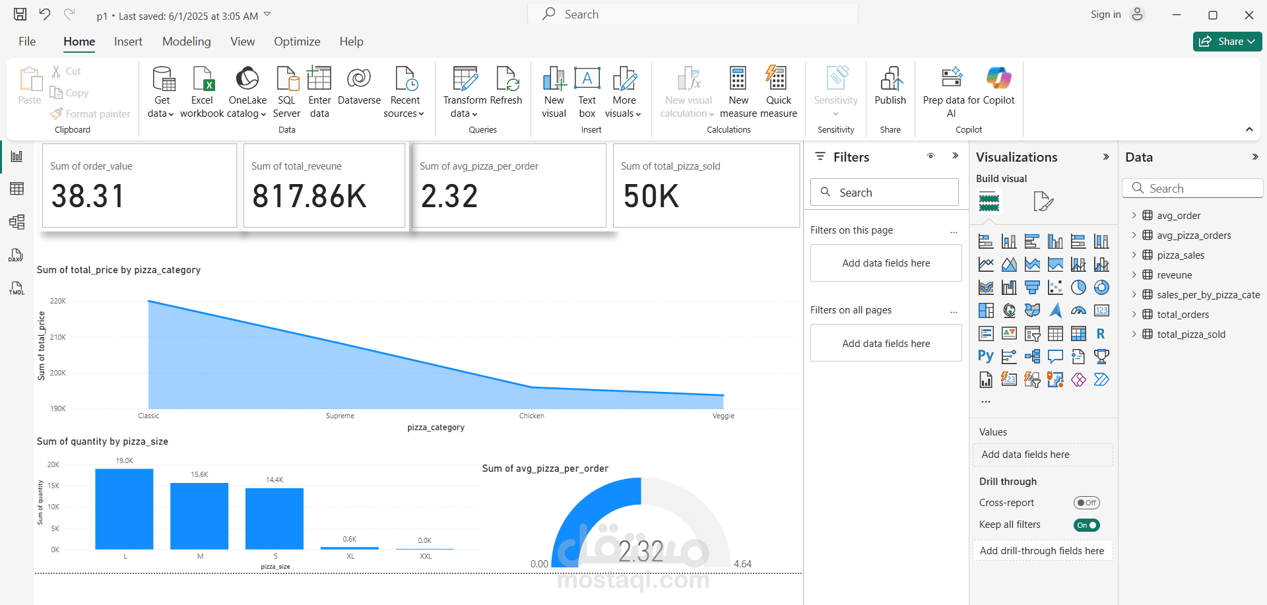Click the Quick measure icon

778,79
